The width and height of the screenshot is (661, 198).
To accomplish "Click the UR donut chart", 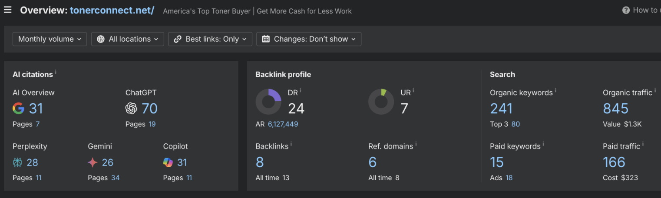I will coord(381,102).
